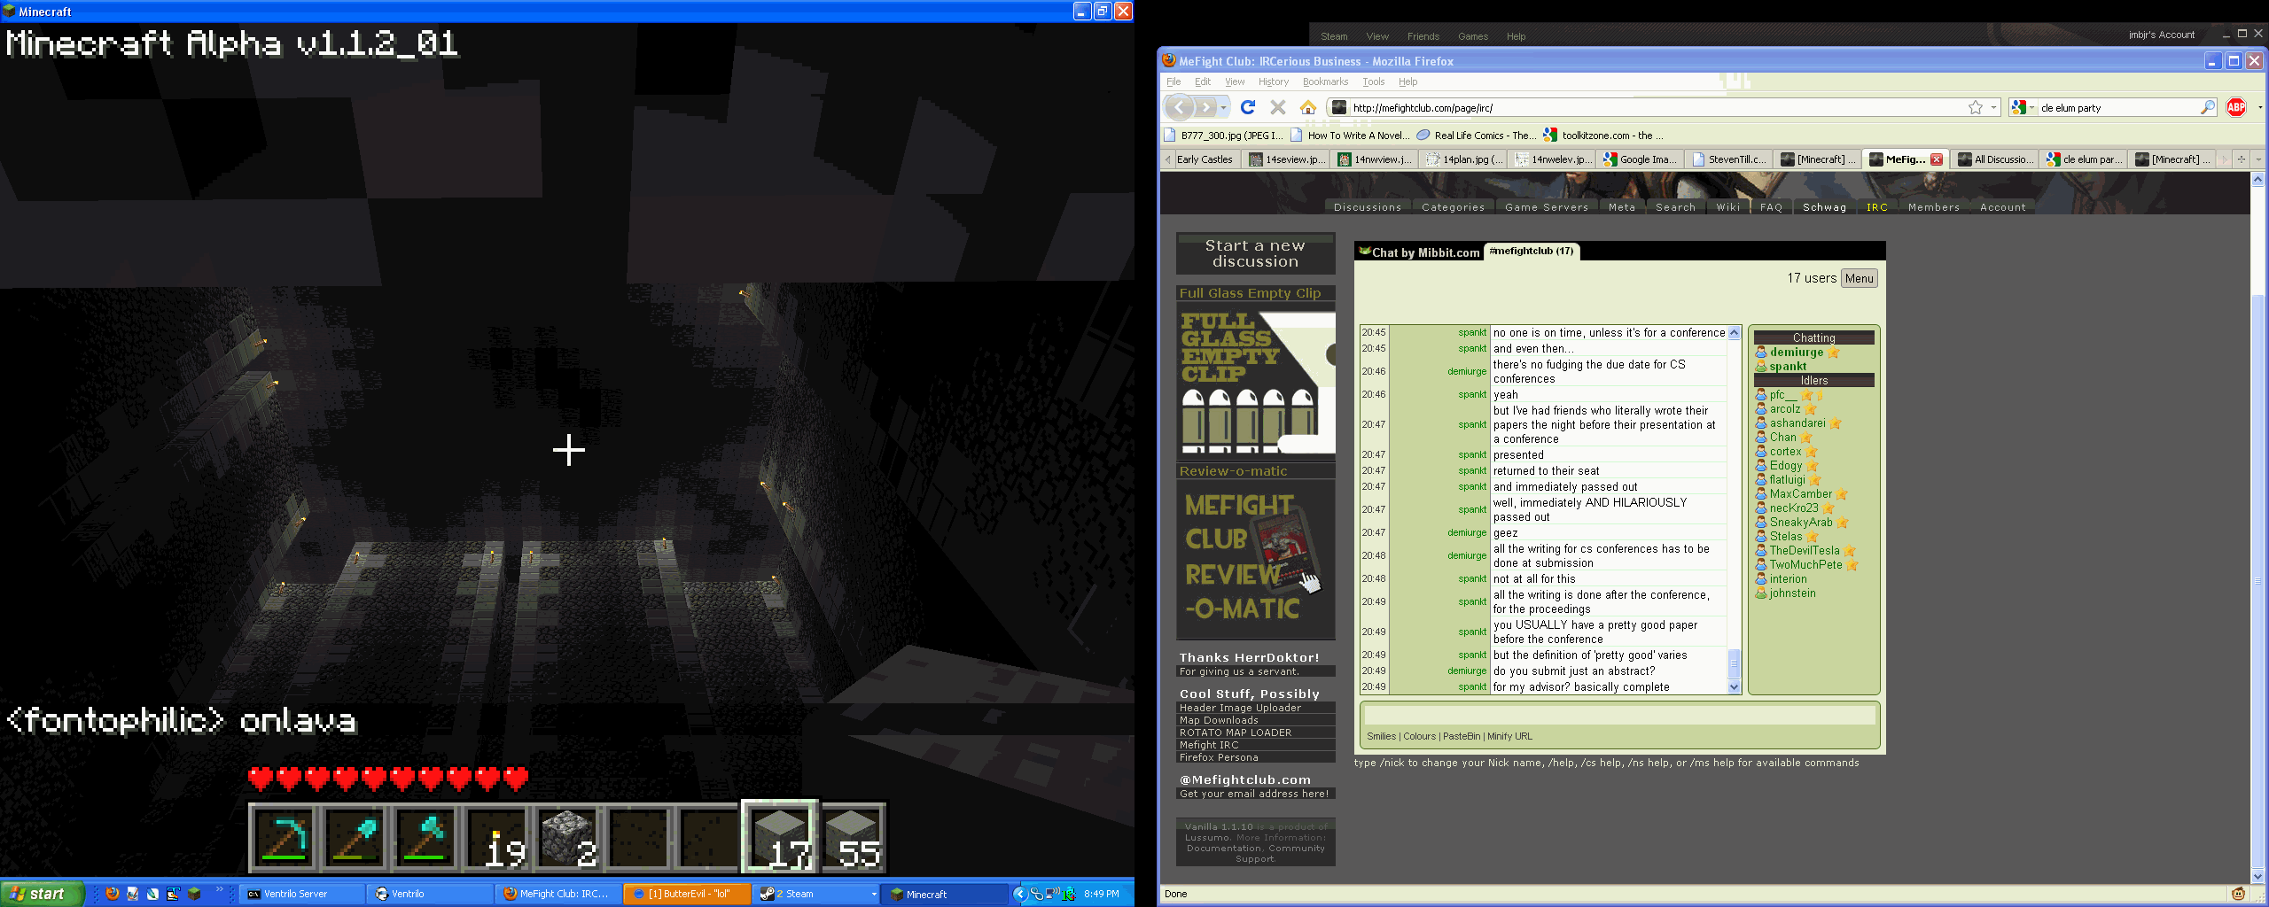Open a new tab with plus icon

point(2241,159)
